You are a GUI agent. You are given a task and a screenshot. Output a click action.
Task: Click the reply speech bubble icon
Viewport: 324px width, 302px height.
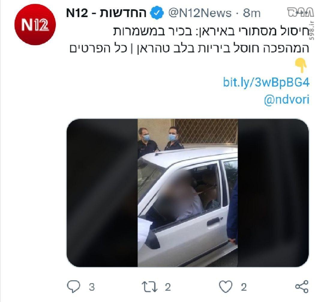(x=73, y=286)
